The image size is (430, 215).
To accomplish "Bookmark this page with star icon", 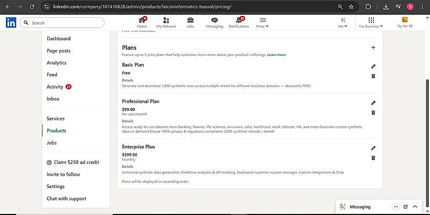I will (x=351, y=7).
